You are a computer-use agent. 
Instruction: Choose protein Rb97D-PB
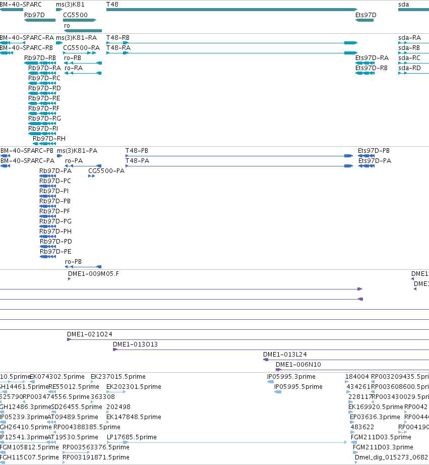click(55, 201)
